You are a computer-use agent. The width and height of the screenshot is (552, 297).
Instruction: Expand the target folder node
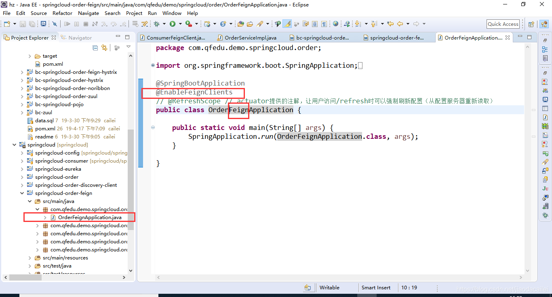(30, 56)
